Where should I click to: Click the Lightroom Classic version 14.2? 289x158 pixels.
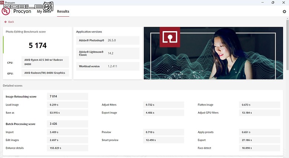[110, 53]
